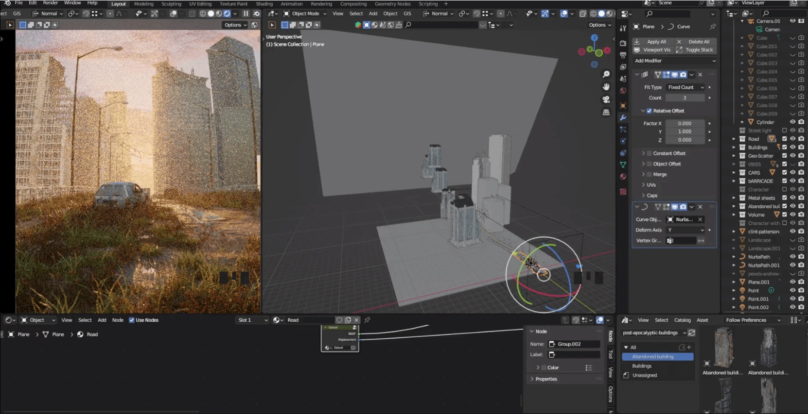Open the Add Modifier dropdown
This screenshot has height=414, width=808.
coord(675,61)
